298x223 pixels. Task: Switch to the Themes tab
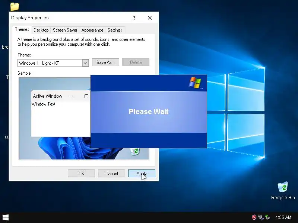click(22, 29)
